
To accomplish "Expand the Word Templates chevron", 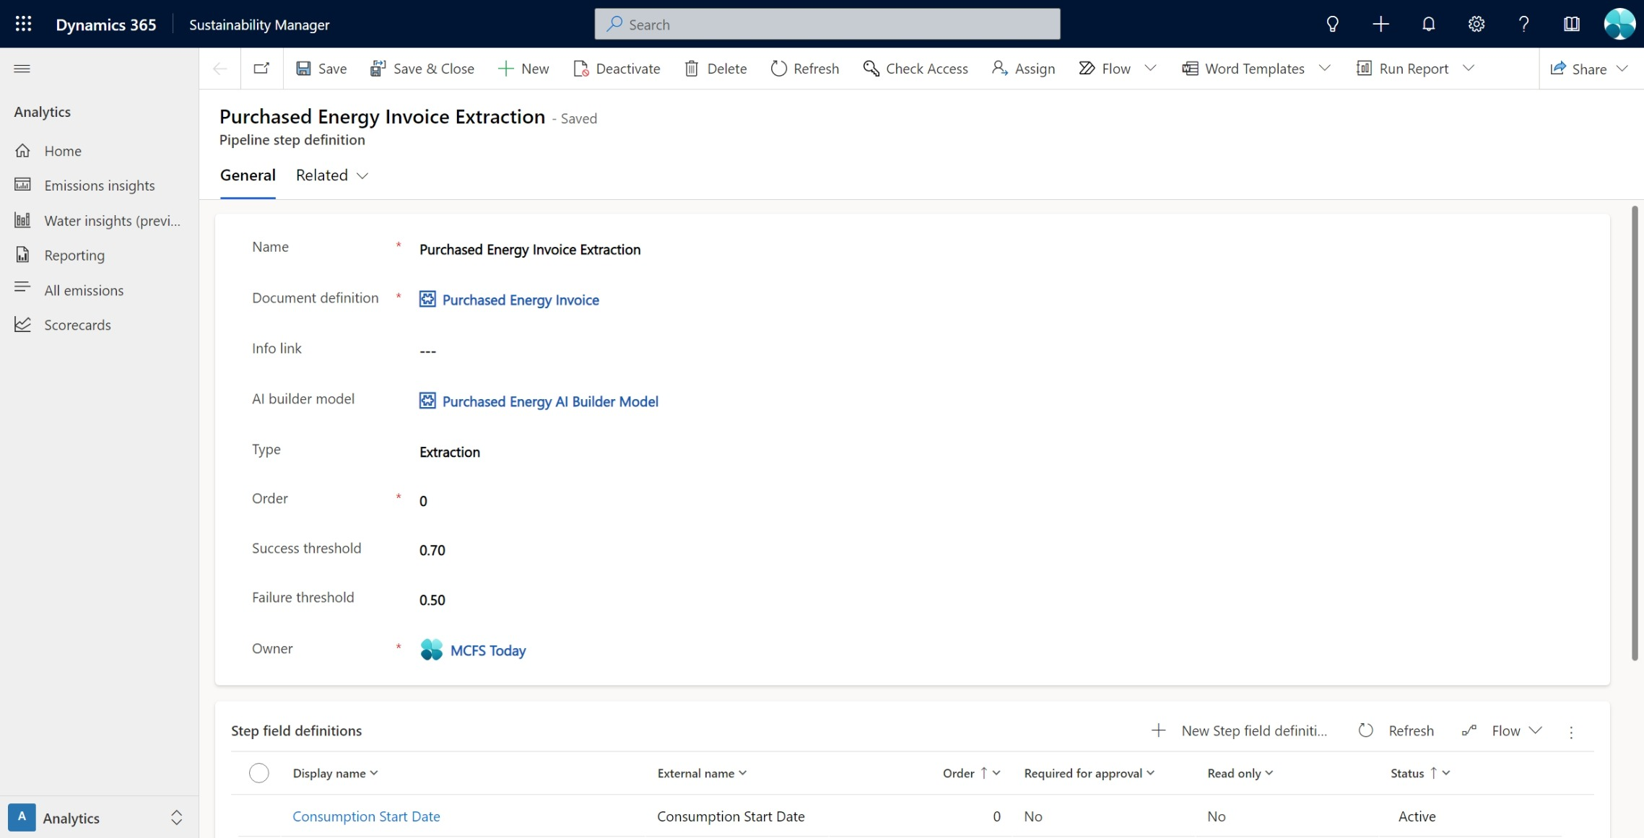I will click(x=1325, y=69).
